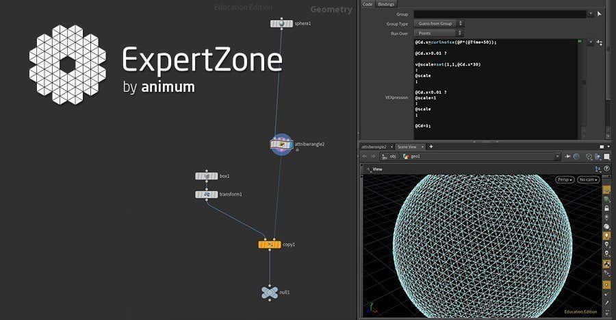Image resolution: width=616 pixels, height=320 pixels.
Task: Click the viewport help question-mark icon
Action: coord(606,169)
